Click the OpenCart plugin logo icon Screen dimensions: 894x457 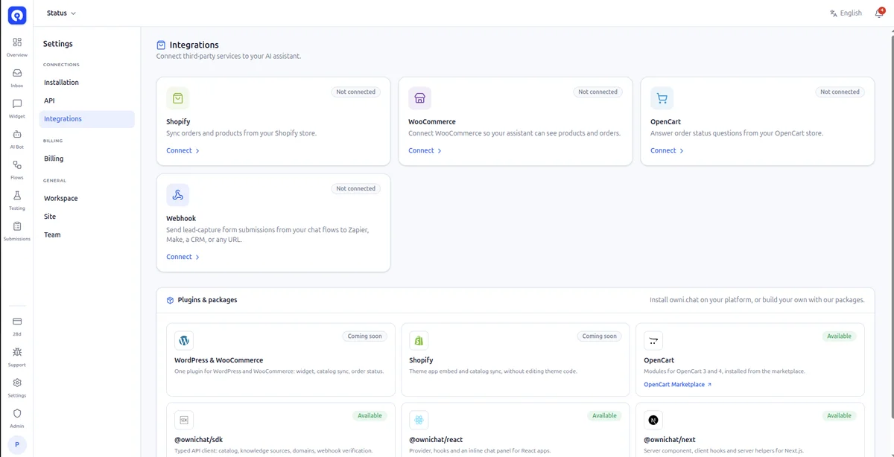pyautogui.click(x=653, y=341)
